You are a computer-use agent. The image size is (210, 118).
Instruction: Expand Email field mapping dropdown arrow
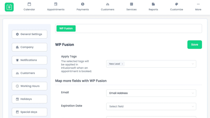(193, 93)
